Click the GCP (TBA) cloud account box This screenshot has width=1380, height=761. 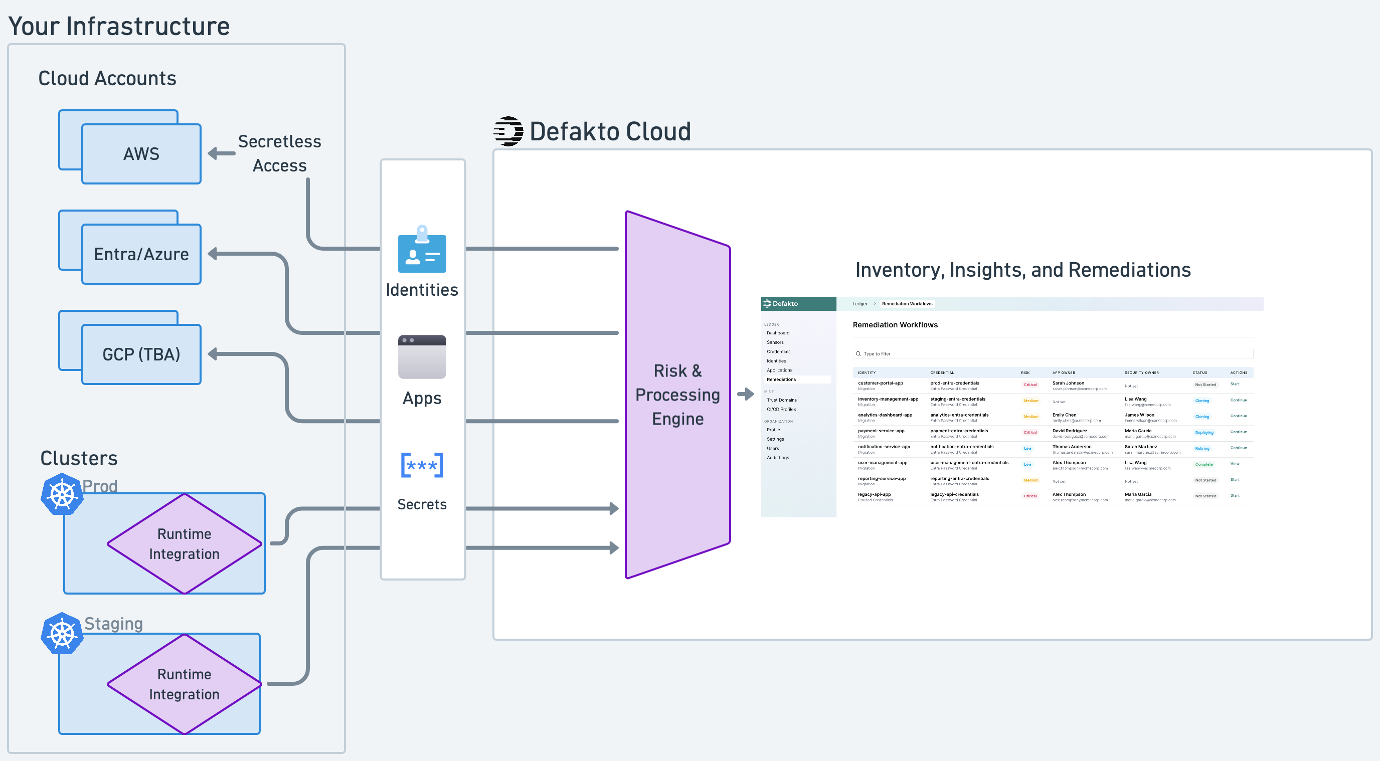click(141, 354)
